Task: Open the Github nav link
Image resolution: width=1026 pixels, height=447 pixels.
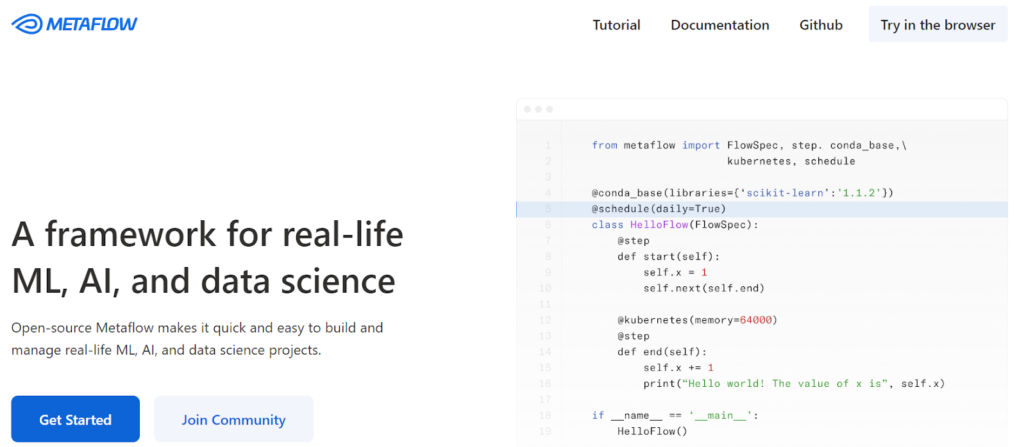Action: tap(821, 25)
